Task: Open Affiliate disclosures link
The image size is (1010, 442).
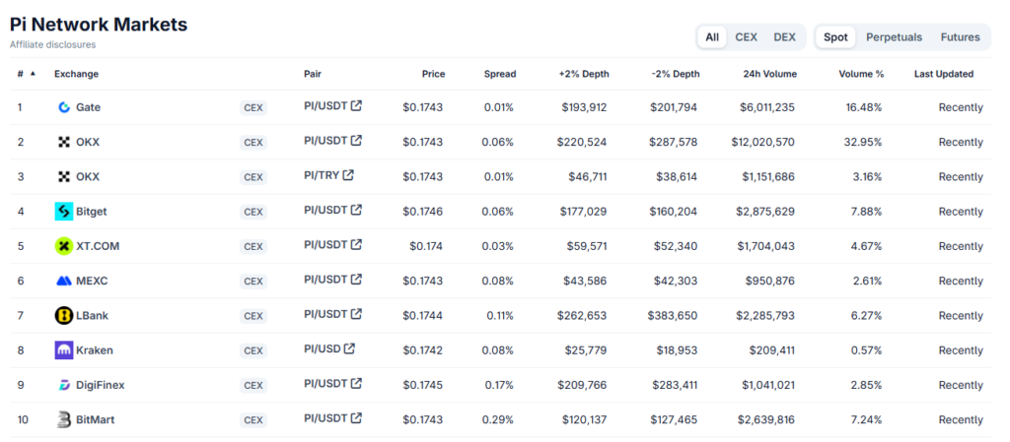Action: (53, 44)
